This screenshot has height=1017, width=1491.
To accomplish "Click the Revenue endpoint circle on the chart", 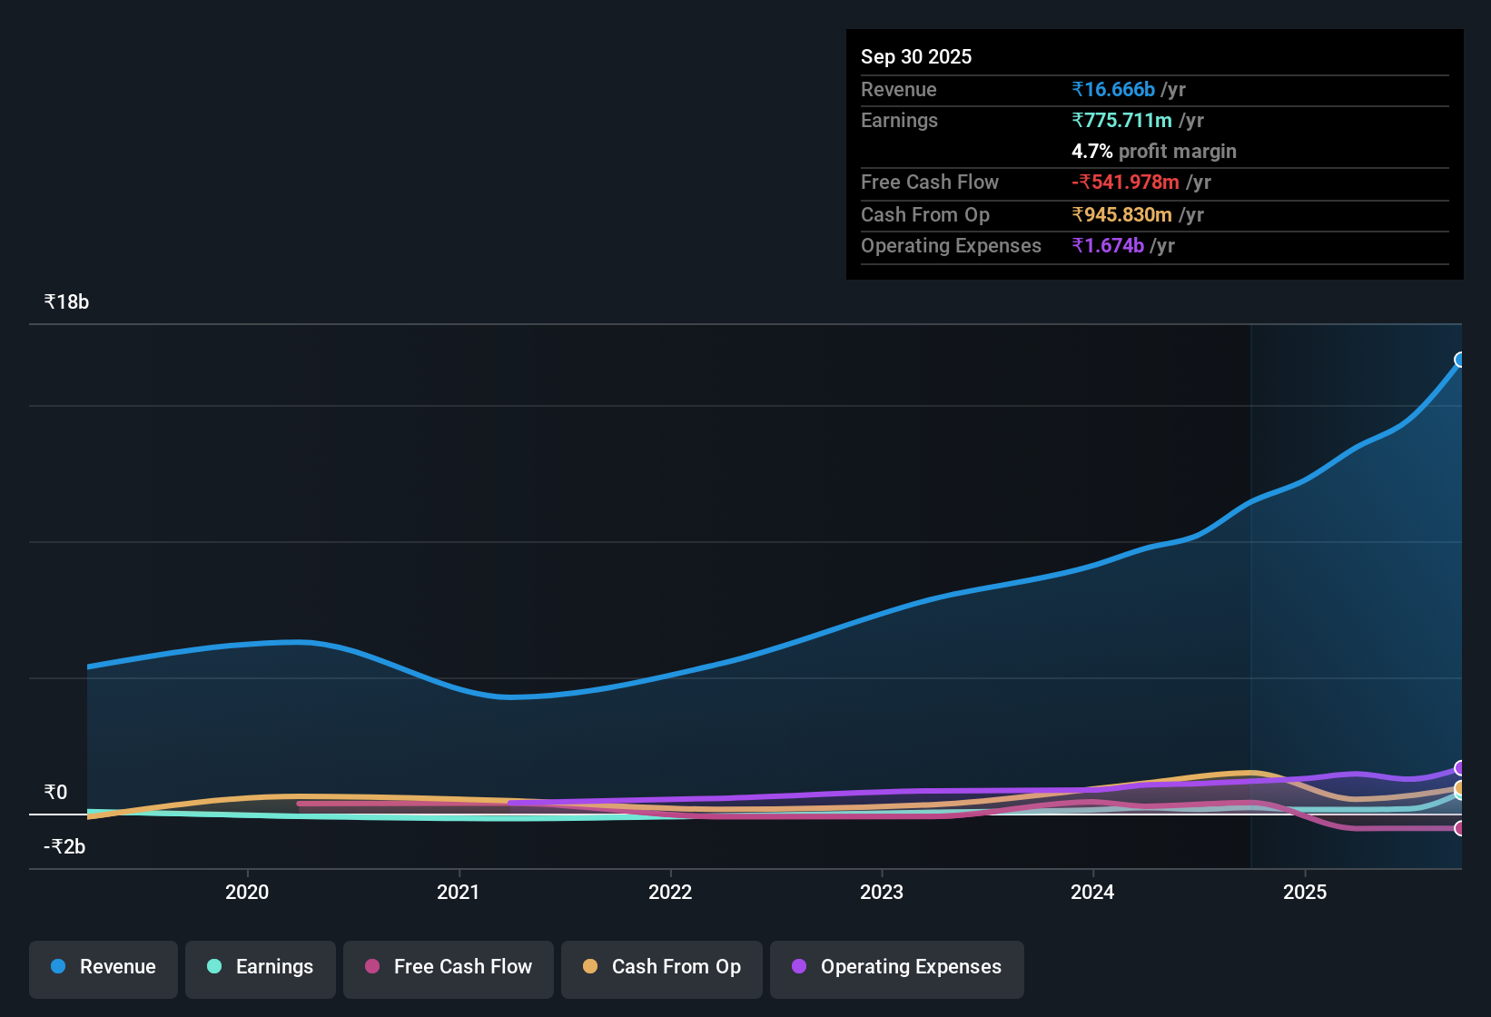I will pyautogui.click(x=1460, y=360).
